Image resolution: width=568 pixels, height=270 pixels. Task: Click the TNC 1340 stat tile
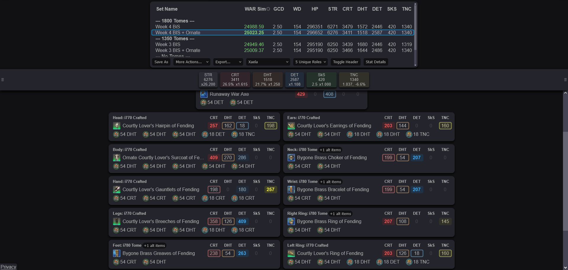point(354,80)
